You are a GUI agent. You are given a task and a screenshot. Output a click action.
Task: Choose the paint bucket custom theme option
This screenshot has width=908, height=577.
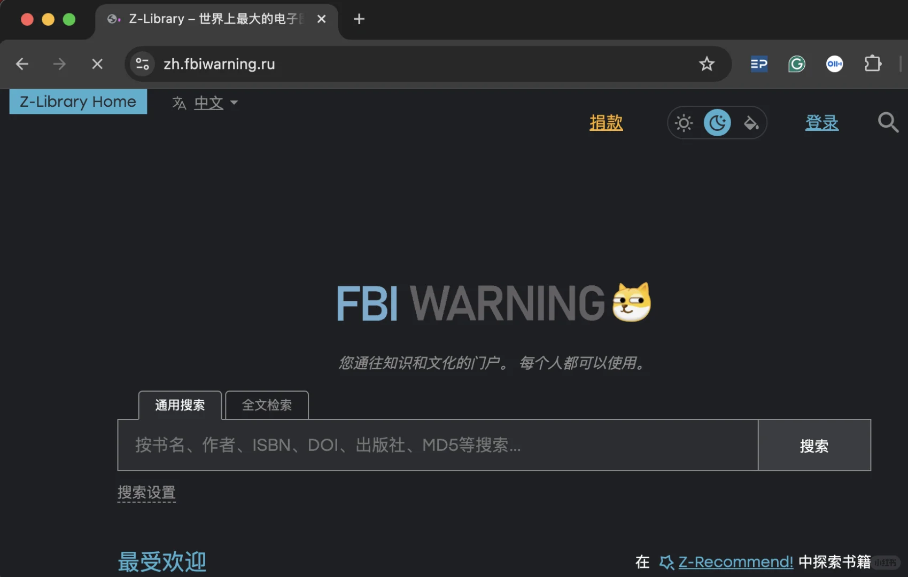[751, 123]
